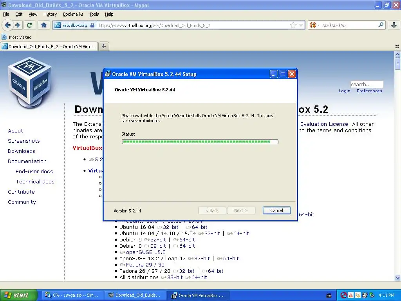Open the History menu
Screen dimensions: 401x301
point(50,14)
